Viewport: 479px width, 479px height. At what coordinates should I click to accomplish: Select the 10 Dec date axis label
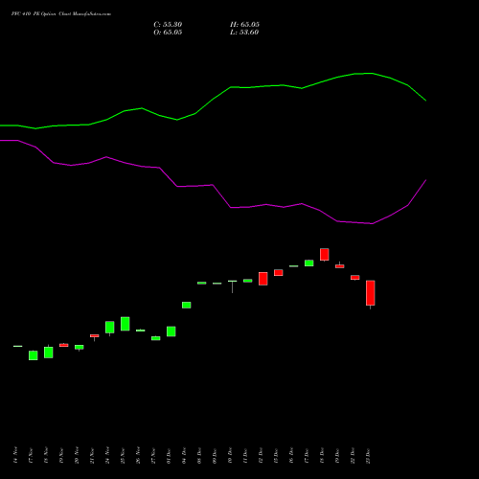click(x=230, y=456)
